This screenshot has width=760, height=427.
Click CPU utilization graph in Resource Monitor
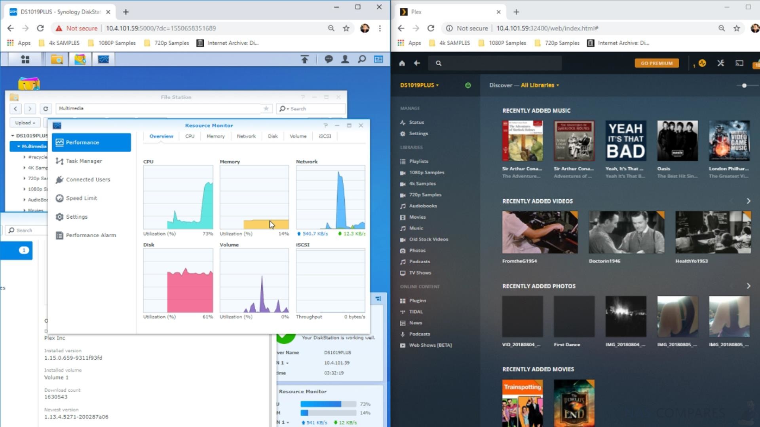(178, 197)
